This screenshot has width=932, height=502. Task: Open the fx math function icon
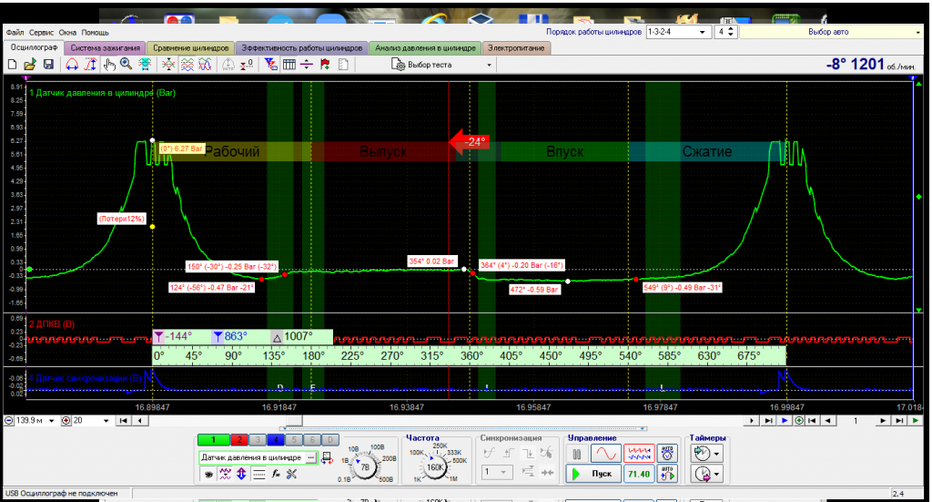point(275,474)
